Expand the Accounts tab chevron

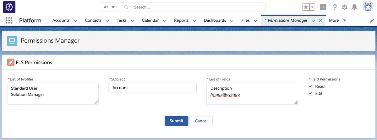(x=75, y=21)
